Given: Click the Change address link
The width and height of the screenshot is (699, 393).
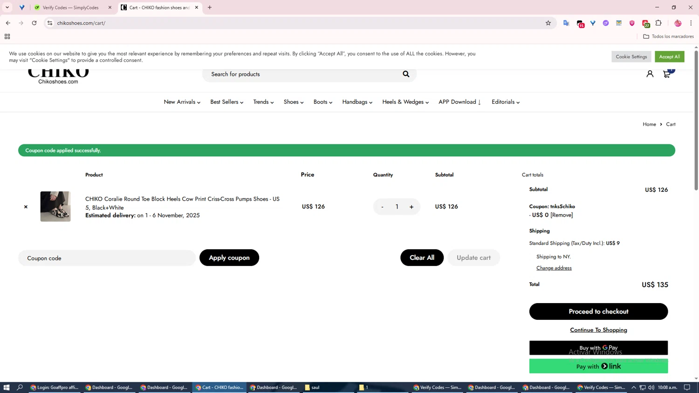Looking at the screenshot, I should 554,268.
